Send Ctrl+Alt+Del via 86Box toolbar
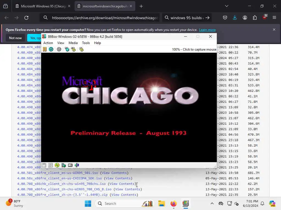Screen dimensions: 281x210 67,49
